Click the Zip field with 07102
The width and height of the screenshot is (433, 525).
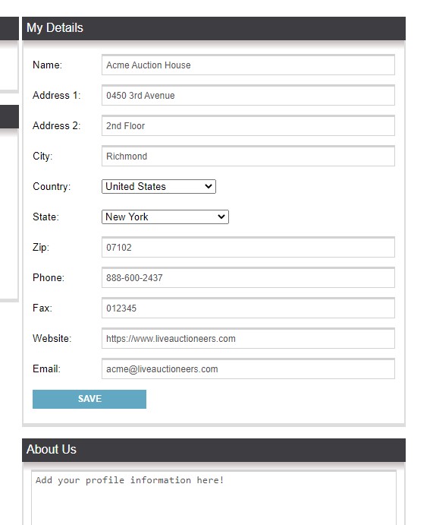248,248
